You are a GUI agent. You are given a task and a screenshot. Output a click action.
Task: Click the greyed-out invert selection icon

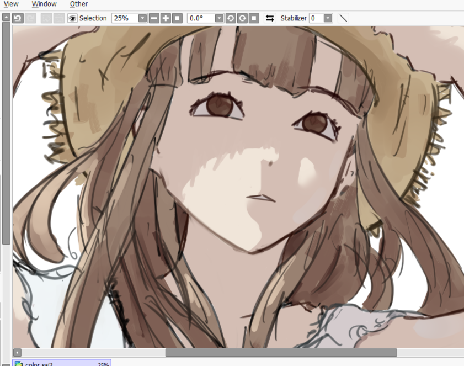pyautogui.click(x=59, y=18)
